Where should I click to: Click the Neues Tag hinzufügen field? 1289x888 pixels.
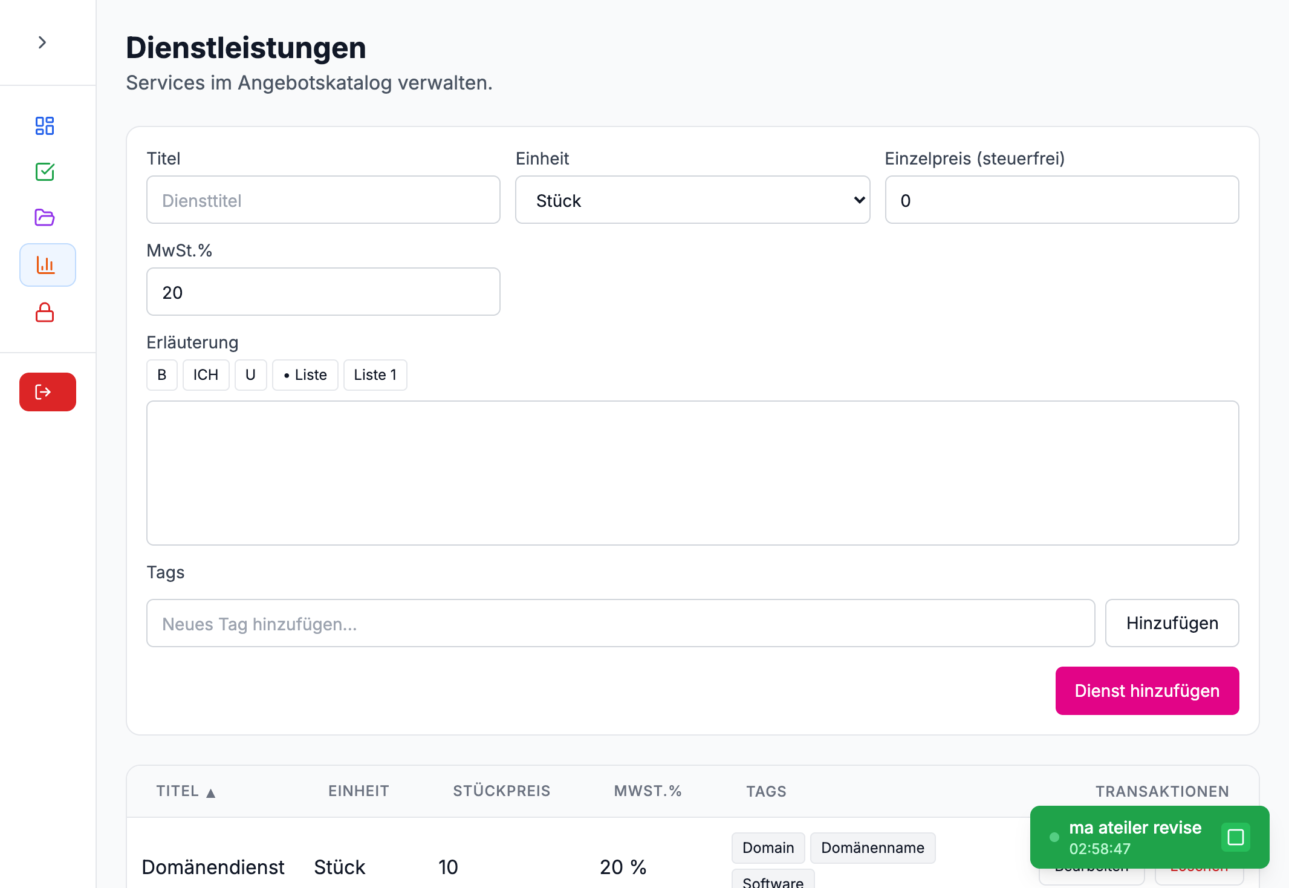tap(620, 624)
